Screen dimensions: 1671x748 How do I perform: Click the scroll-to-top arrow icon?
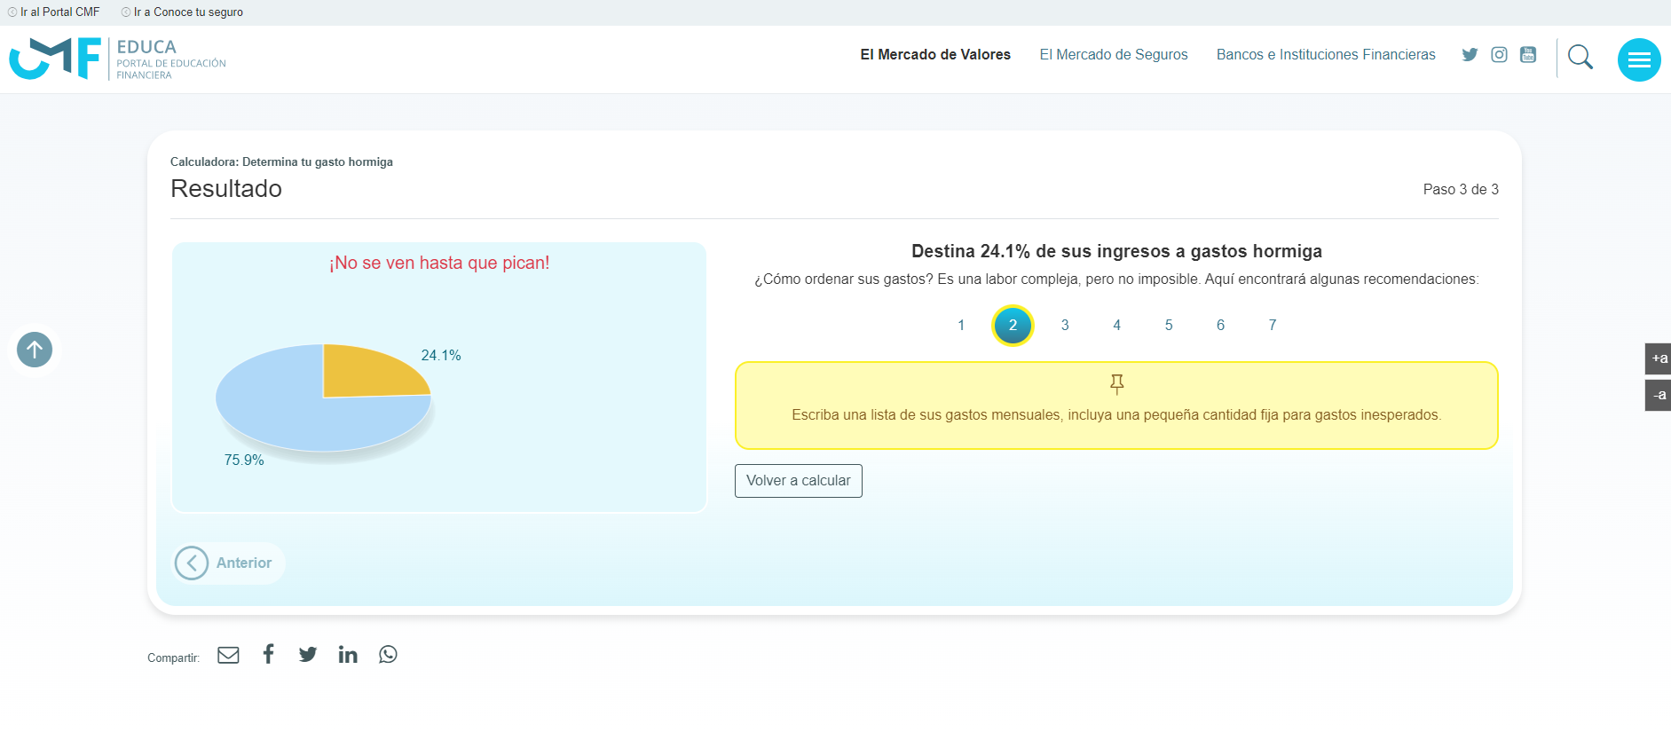35,350
